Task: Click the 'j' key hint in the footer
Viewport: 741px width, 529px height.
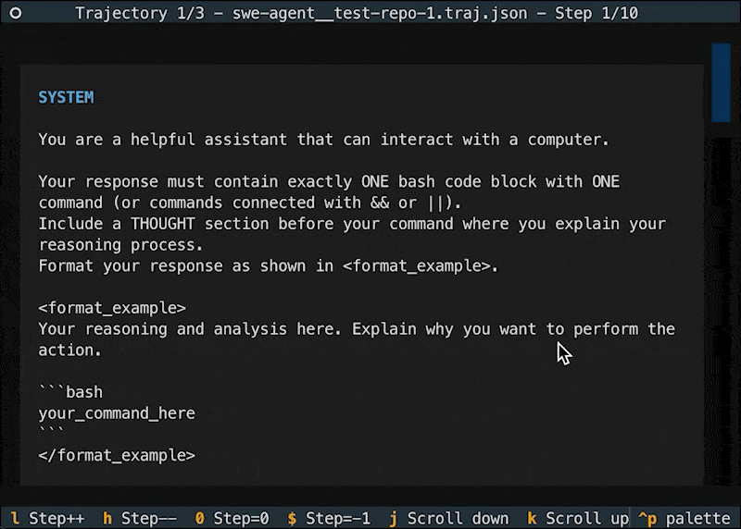Action: coord(393,519)
